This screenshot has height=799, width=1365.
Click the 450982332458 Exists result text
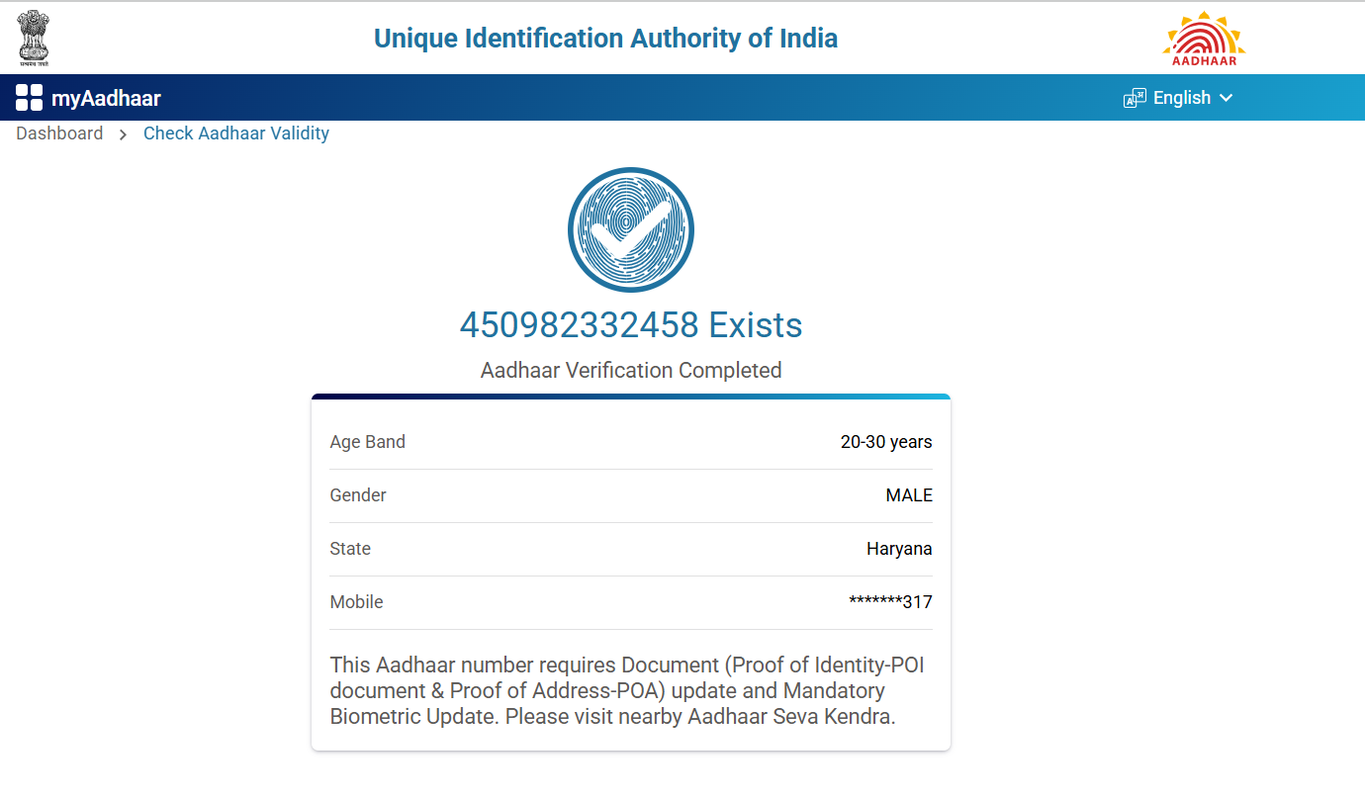pos(631,324)
